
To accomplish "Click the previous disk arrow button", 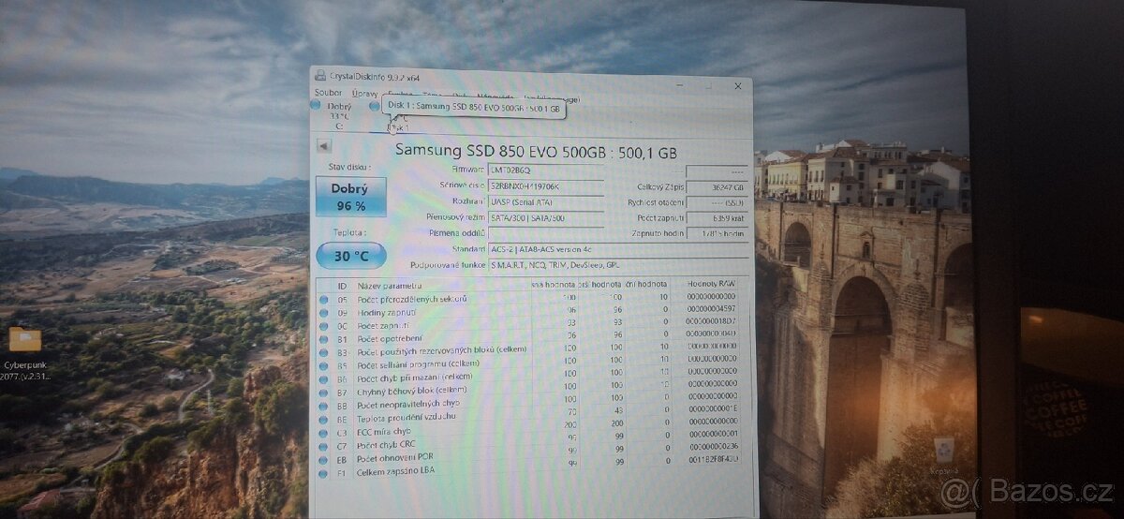I will coord(323,146).
